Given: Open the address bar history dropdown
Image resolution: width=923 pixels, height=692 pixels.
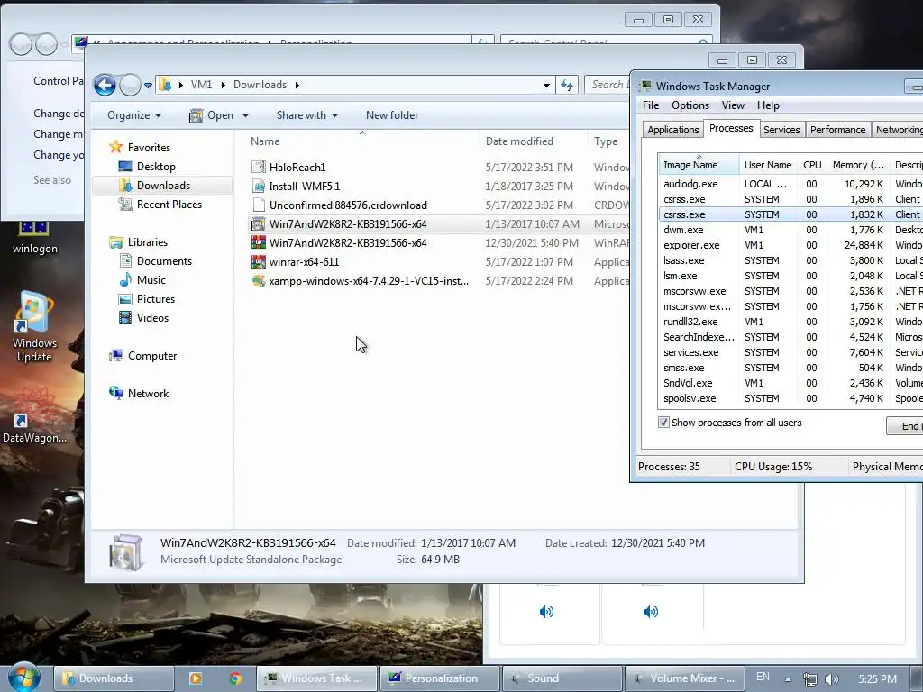Looking at the screenshot, I should pos(547,86).
